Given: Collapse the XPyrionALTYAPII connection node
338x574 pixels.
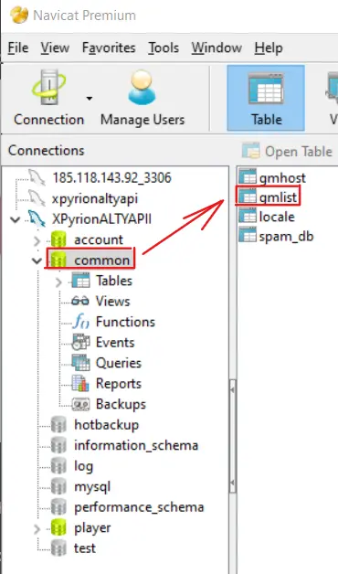Looking at the screenshot, I should 15,219.
